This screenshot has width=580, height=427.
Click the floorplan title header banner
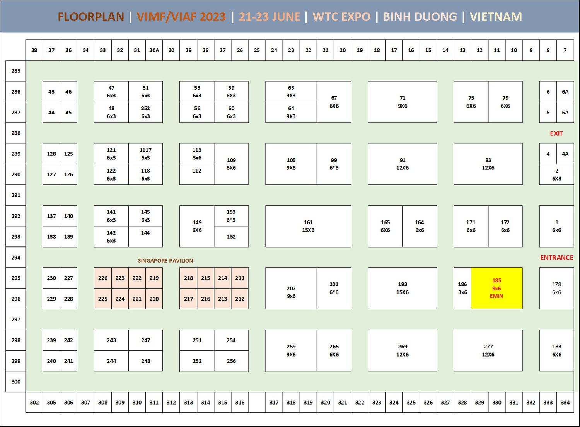[x=290, y=17]
